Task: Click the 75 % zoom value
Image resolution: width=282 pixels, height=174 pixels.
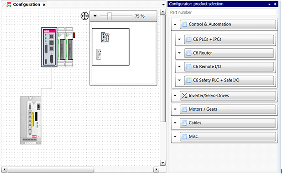Action: coord(140,16)
